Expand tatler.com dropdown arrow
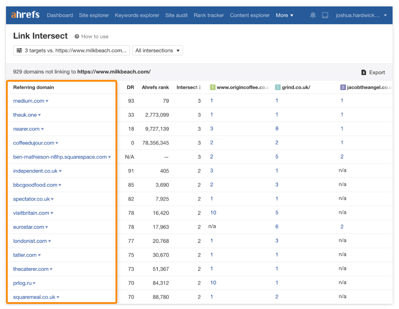The image size is (399, 309). [39, 255]
